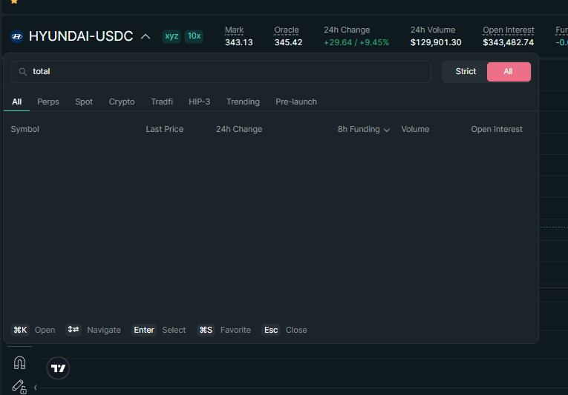Click the favorites star icon
The width and height of the screenshot is (568, 395).
click(x=14, y=1)
